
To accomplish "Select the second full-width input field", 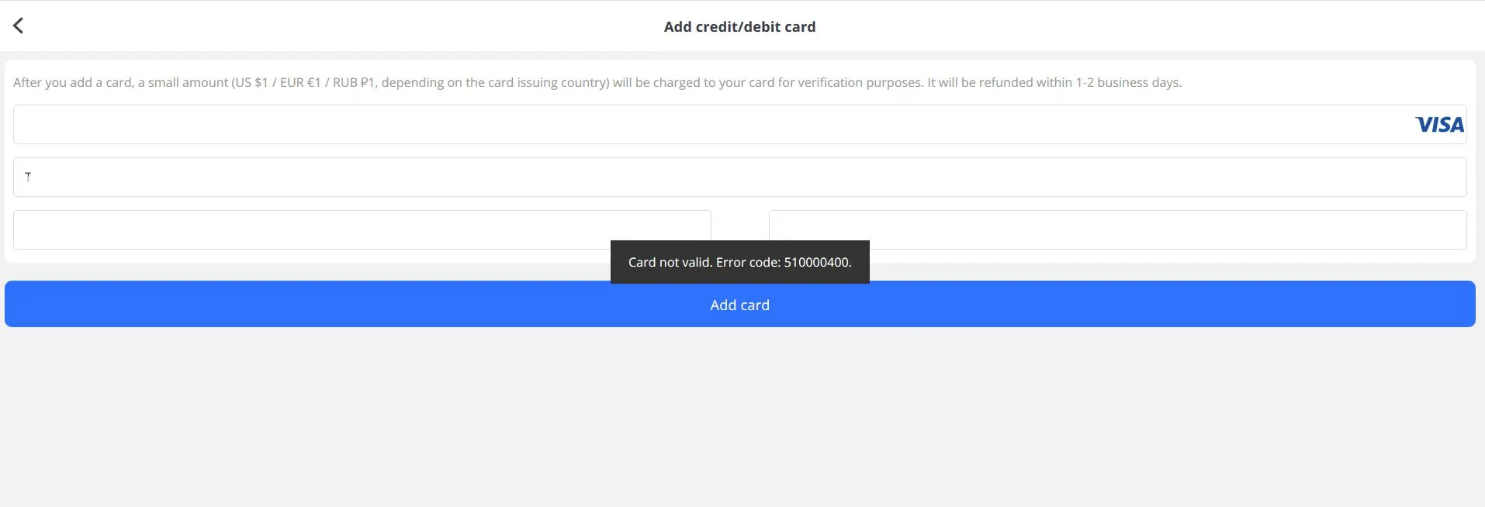I will click(739, 177).
